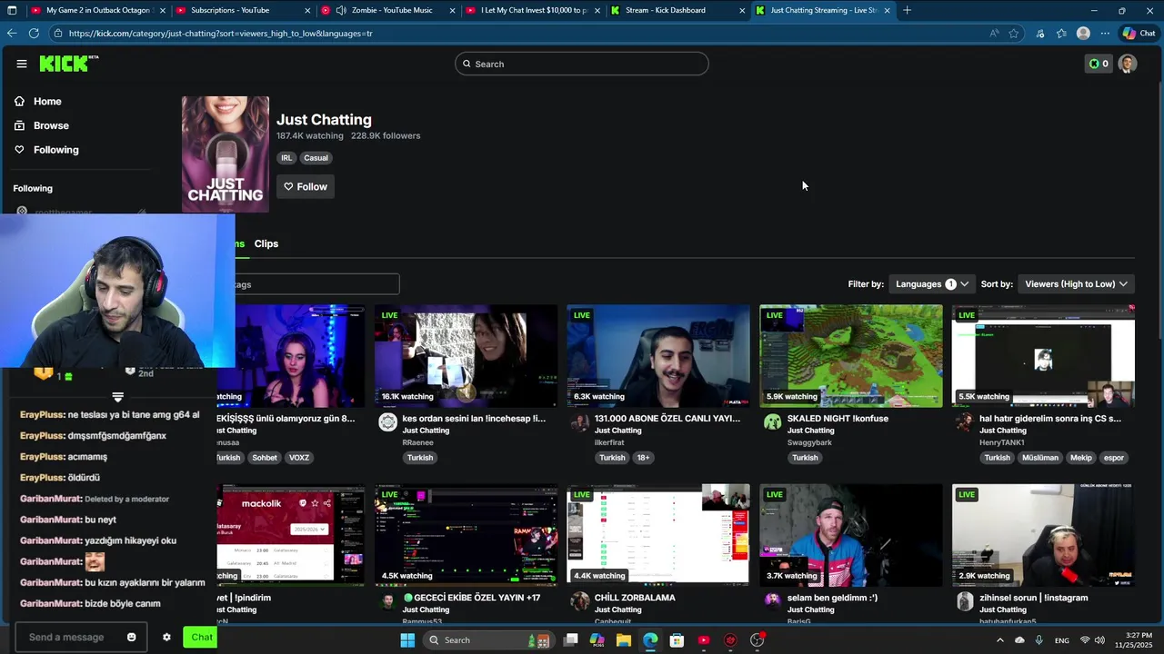The height and width of the screenshot is (654, 1164).
Task: Open Edge read aloud icon
Action: tap(994, 34)
